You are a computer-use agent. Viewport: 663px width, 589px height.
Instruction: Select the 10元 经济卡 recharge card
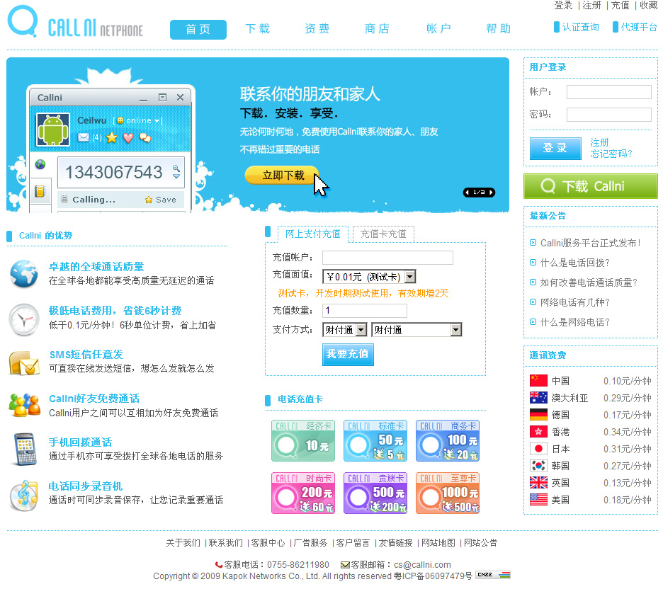tap(303, 441)
